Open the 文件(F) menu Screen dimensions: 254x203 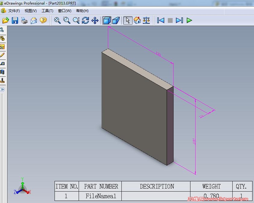[14, 11]
